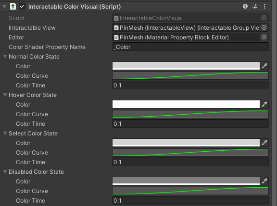Open the component three-dot context menu
Screen dimensions: 277x206
click(x=264, y=7)
